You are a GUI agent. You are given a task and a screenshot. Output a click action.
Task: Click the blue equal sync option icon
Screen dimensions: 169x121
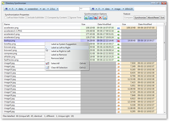91,18
